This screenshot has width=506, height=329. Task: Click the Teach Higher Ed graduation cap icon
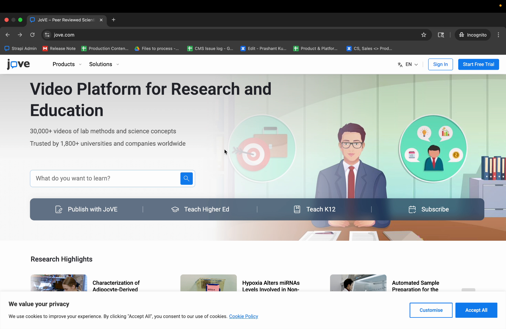pos(175,209)
